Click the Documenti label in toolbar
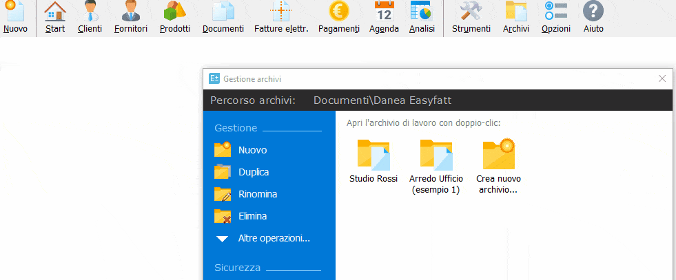The width and height of the screenshot is (676, 280). [x=223, y=29]
